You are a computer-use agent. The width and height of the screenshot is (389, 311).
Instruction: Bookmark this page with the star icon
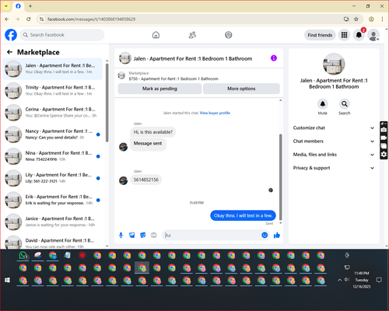tap(356, 19)
